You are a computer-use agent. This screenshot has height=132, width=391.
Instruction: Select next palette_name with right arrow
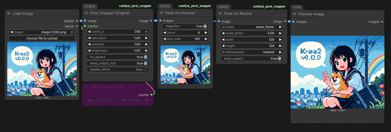coord(147,100)
